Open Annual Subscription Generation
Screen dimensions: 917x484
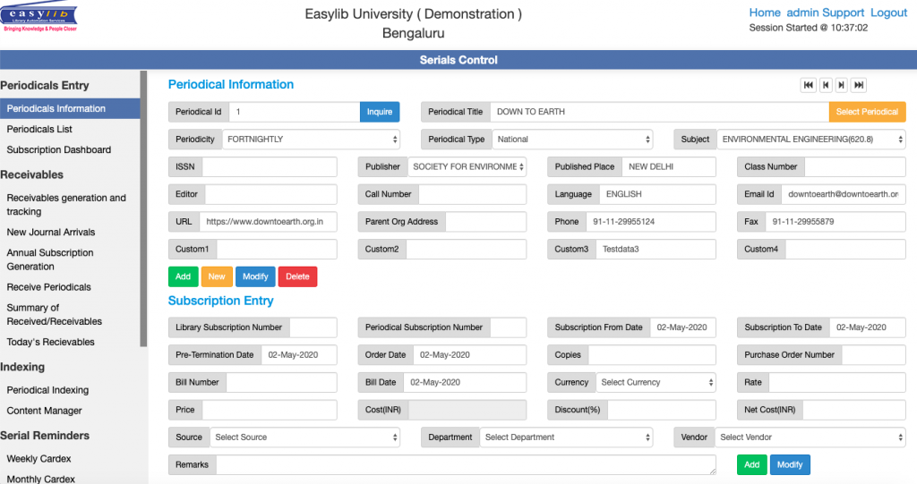pyautogui.click(x=50, y=259)
